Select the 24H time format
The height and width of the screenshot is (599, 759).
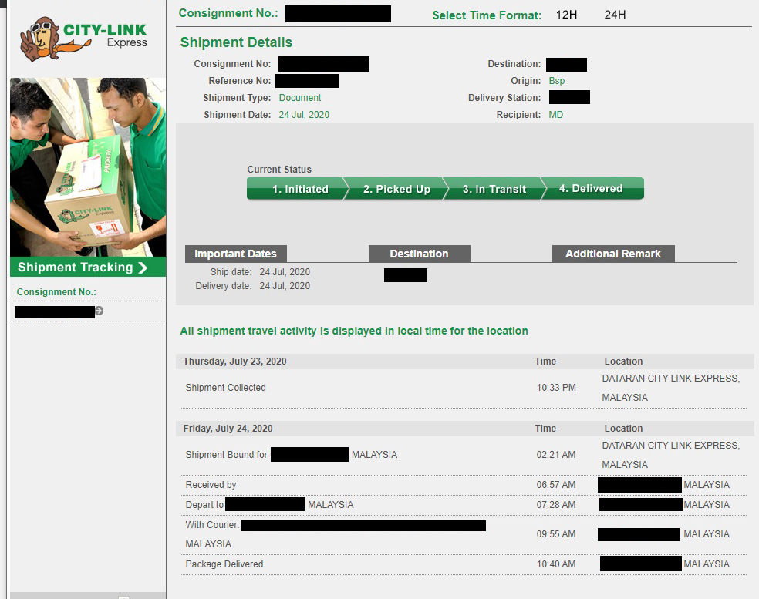(x=615, y=15)
